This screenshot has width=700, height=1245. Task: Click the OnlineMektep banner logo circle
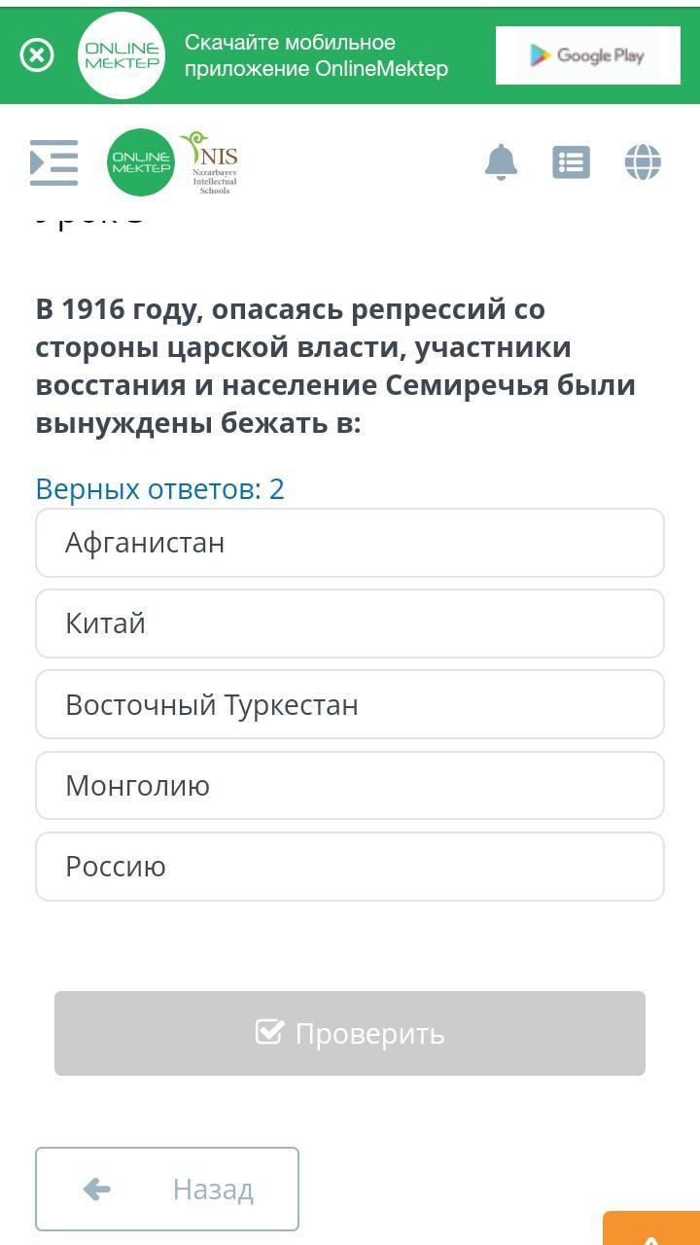coord(122,55)
